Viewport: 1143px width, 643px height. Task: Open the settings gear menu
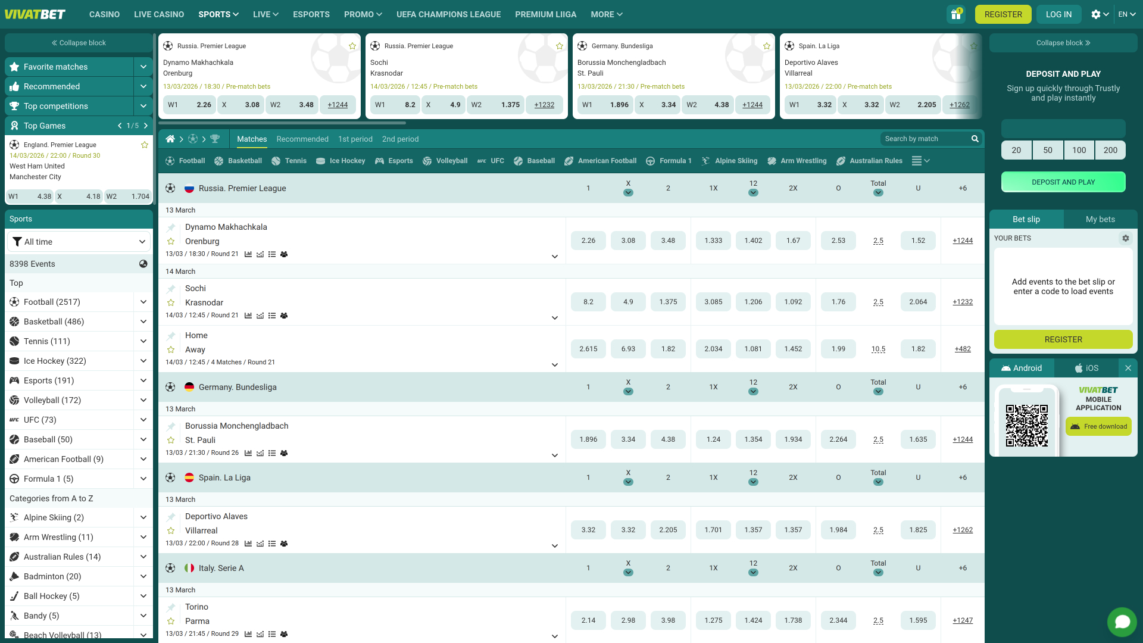coord(1100,14)
